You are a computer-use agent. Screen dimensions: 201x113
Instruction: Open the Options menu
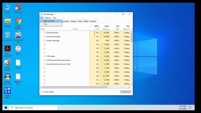(48, 18)
